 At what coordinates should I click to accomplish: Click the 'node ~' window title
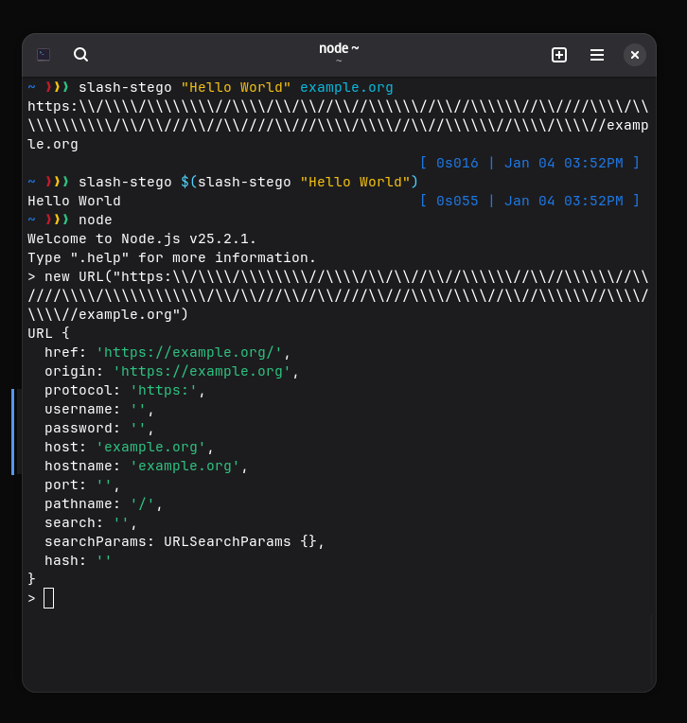[339, 48]
